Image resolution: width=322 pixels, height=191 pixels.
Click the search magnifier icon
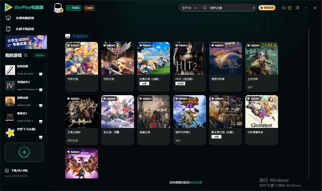[x=205, y=8]
